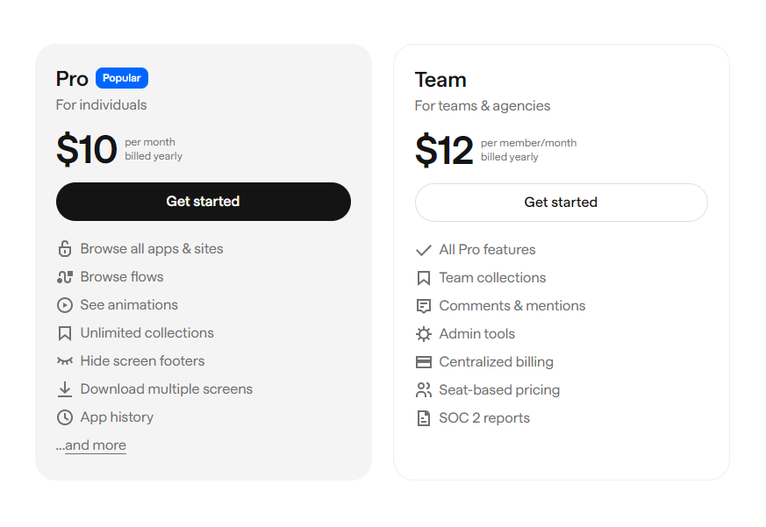Click the Seat-based pricing people icon
Image resolution: width=766 pixels, height=527 pixels.
coord(423,390)
